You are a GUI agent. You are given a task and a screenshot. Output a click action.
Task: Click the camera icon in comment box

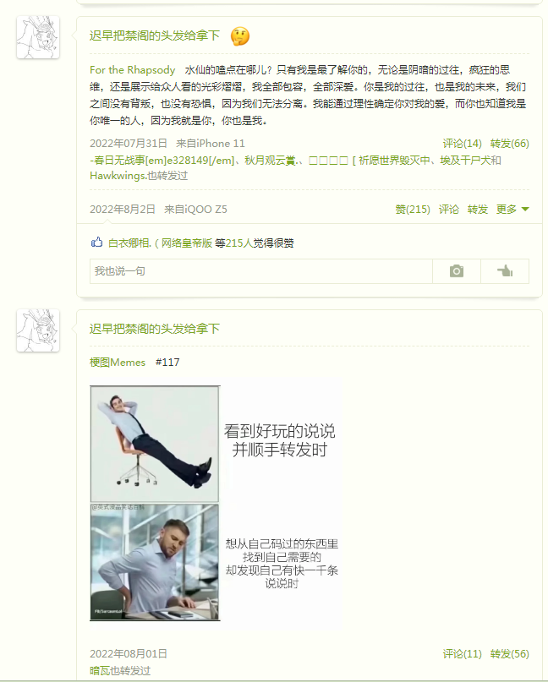click(x=456, y=271)
